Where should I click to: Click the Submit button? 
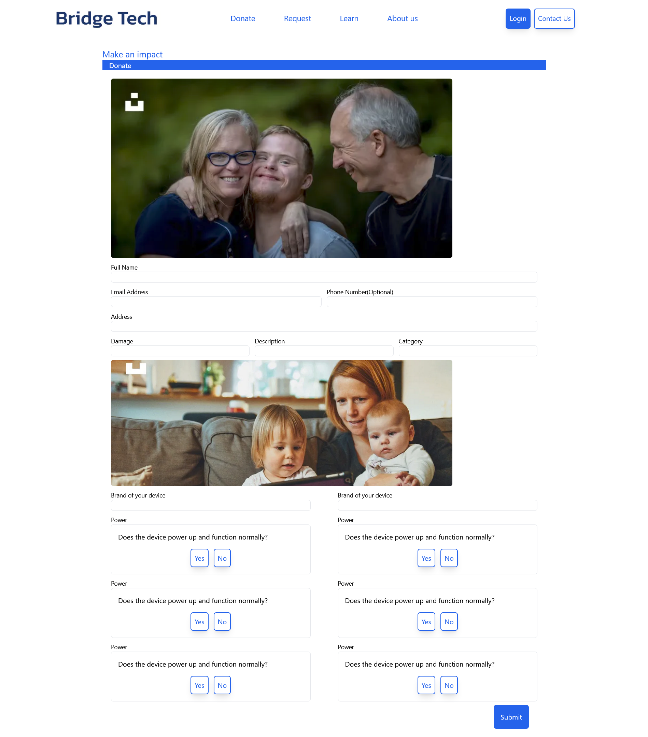[511, 716]
